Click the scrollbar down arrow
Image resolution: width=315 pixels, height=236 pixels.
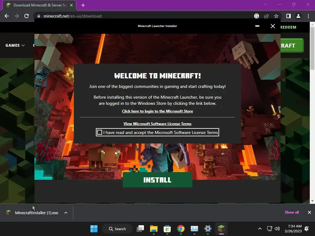click(x=312, y=201)
